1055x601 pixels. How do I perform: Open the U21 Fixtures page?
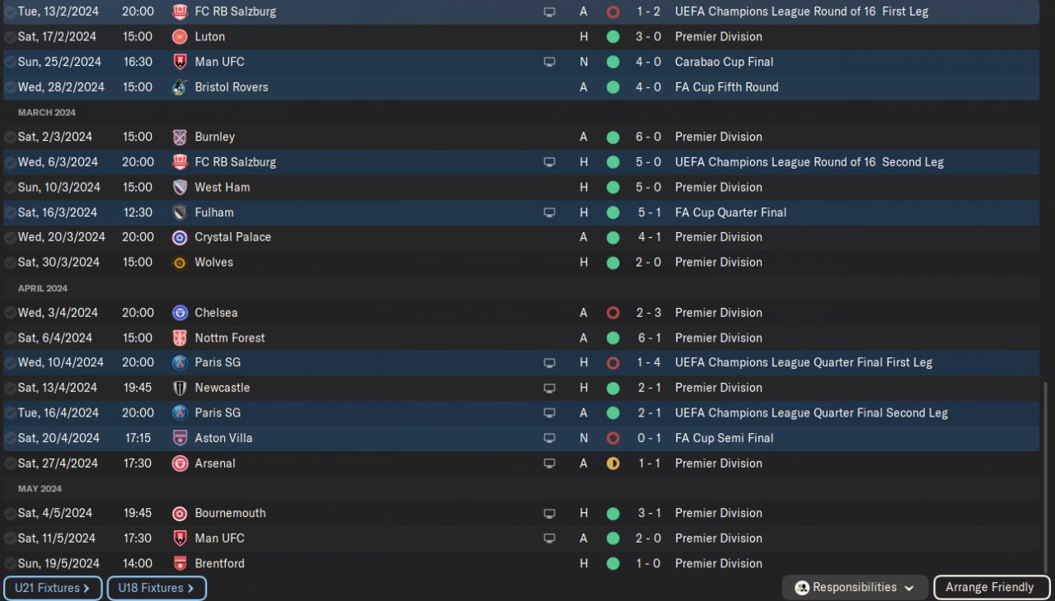point(53,589)
